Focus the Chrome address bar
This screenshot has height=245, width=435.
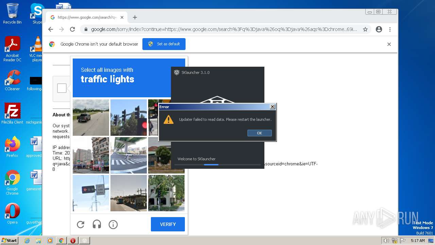(x=224, y=29)
